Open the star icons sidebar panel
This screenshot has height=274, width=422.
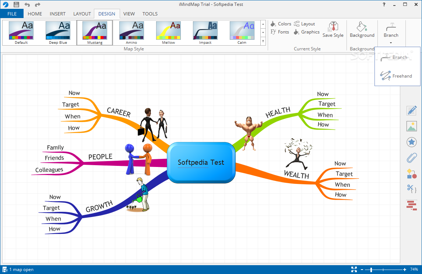(x=411, y=142)
